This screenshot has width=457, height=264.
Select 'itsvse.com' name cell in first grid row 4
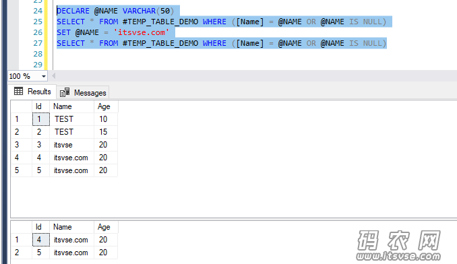(x=71, y=158)
